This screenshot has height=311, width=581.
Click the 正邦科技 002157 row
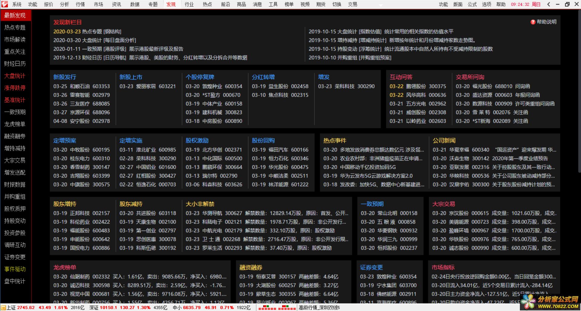[82, 213]
